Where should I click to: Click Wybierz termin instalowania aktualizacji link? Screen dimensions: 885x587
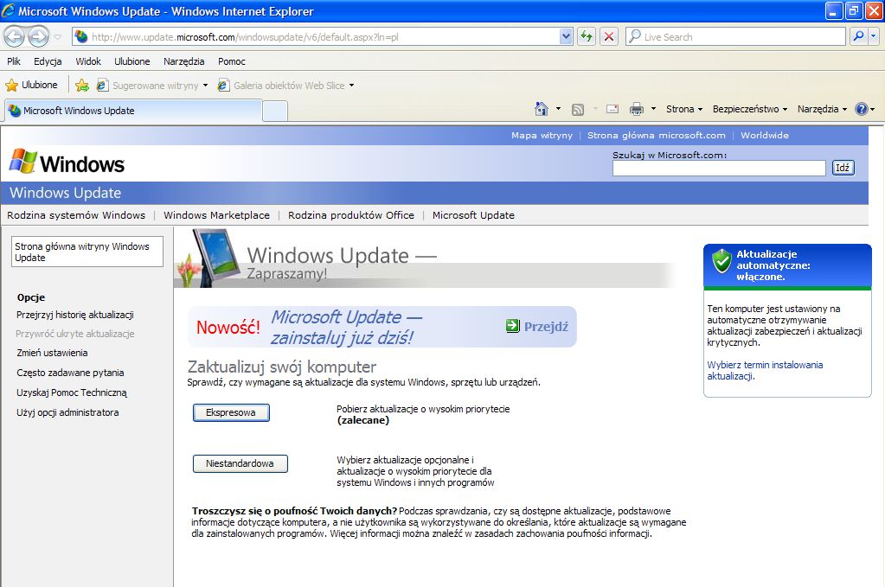tap(765, 371)
